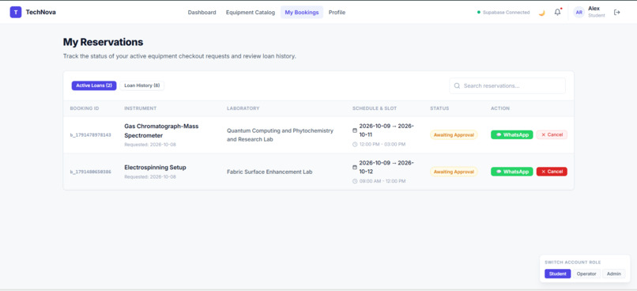
Task: Toggle dark mode moon icon
Action: (x=541, y=13)
